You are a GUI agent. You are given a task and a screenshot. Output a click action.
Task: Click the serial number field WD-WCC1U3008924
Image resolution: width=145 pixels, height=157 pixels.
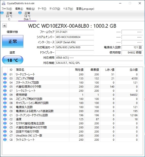pos(74,37)
